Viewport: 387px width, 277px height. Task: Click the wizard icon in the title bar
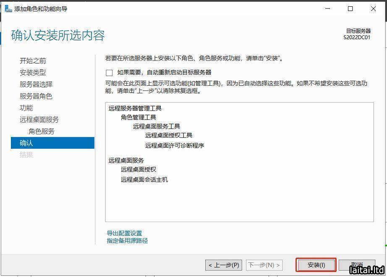pos(8,8)
